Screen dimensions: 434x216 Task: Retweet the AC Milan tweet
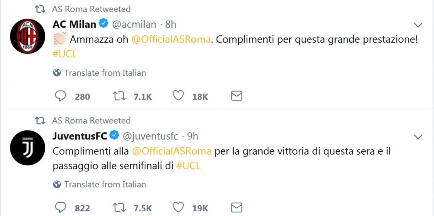(119, 96)
